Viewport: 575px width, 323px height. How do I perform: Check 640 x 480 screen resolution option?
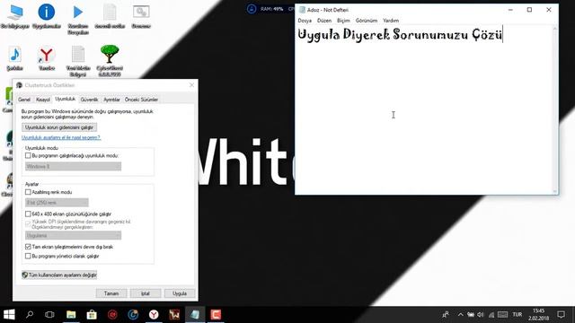point(28,214)
